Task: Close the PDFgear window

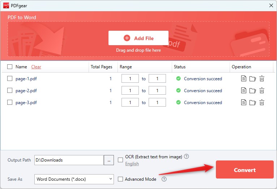Action: 271,5
